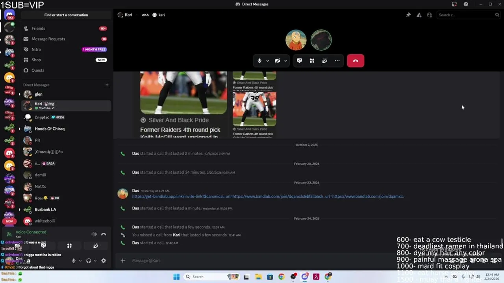Open File Explorer from taskbar
The width and height of the screenshot is (504, 283).
tap(258, 277)
